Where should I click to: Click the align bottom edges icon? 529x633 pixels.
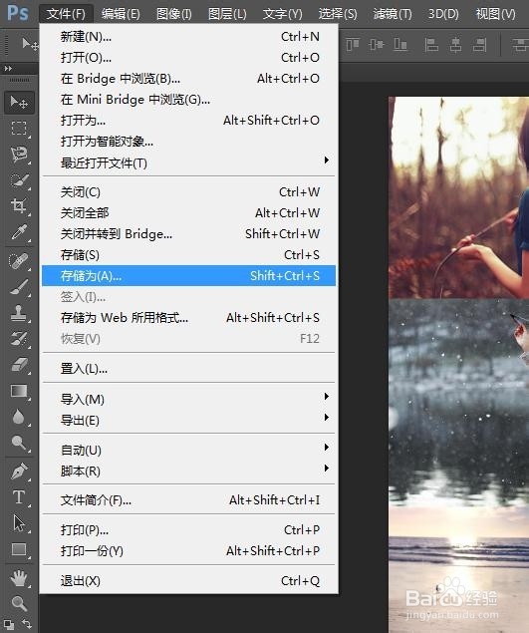(400, 45)
